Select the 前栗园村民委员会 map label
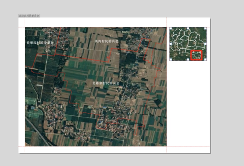The width and height of the screenshot is (244, 166). [40, 43]
